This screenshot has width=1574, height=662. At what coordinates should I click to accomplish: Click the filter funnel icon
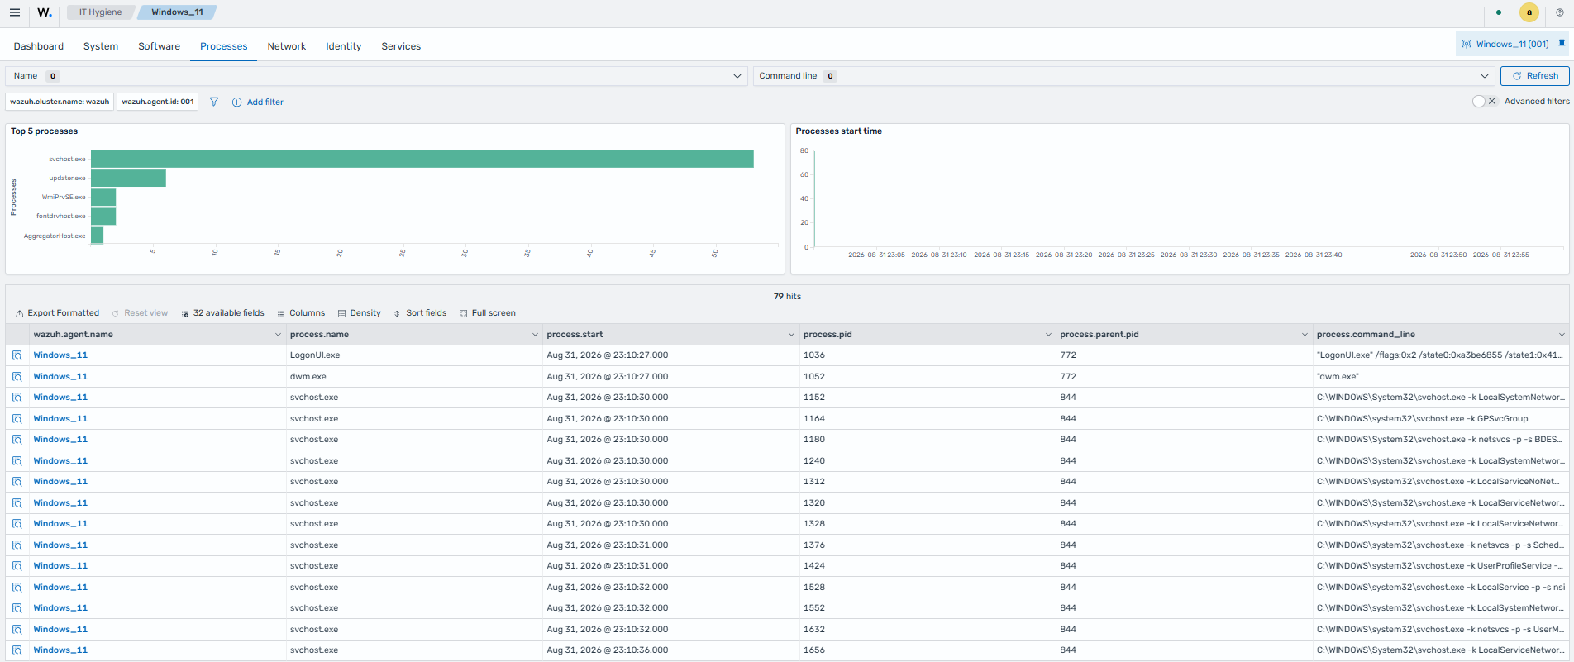tap(214, 102)
